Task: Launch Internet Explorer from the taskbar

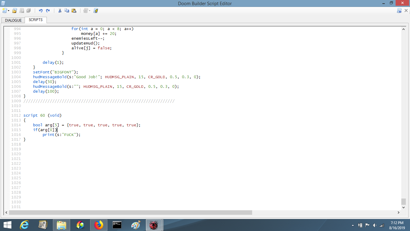Action: click(24, 225)
